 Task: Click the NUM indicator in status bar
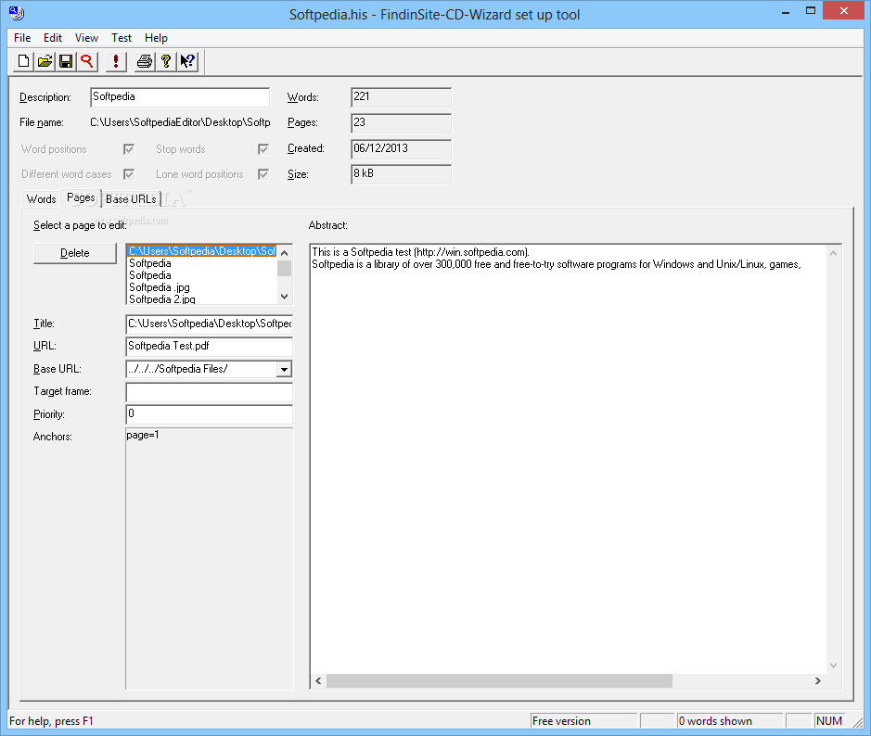[829, 721]
